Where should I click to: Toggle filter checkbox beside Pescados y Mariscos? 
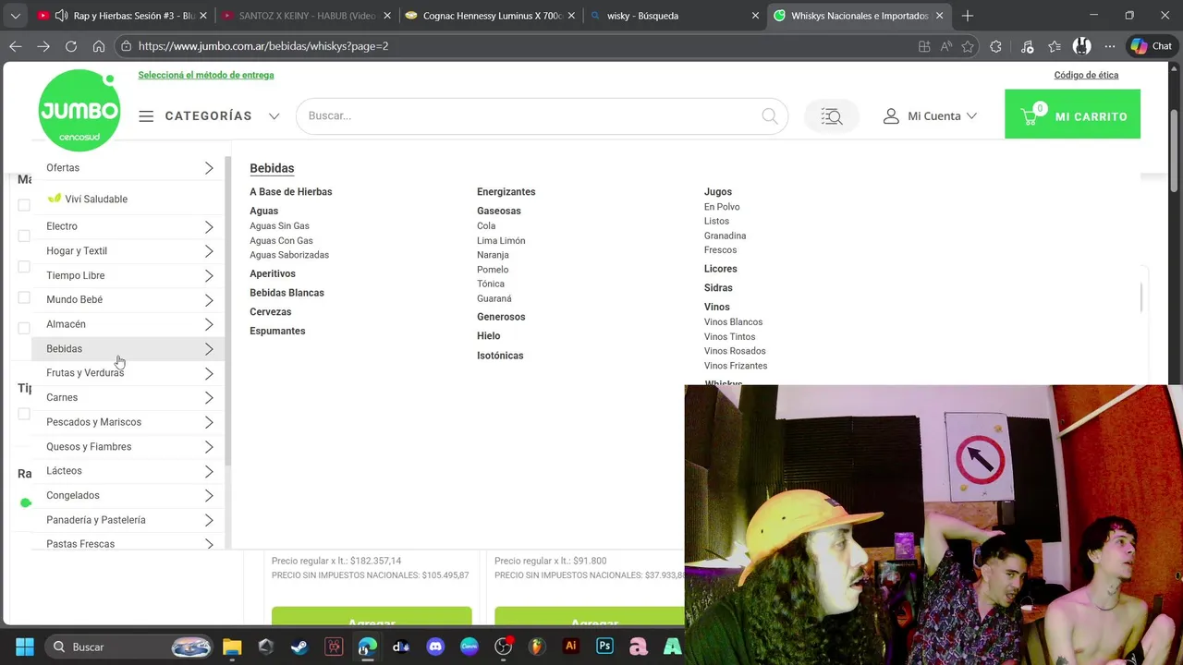[x=24, y=414]
